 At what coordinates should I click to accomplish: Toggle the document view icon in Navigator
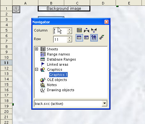tap(87, 38)
